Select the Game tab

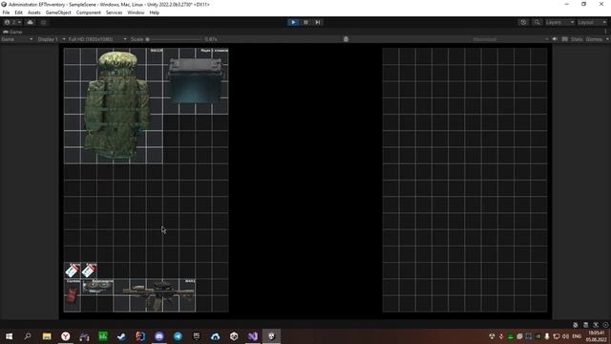point(12,32)
